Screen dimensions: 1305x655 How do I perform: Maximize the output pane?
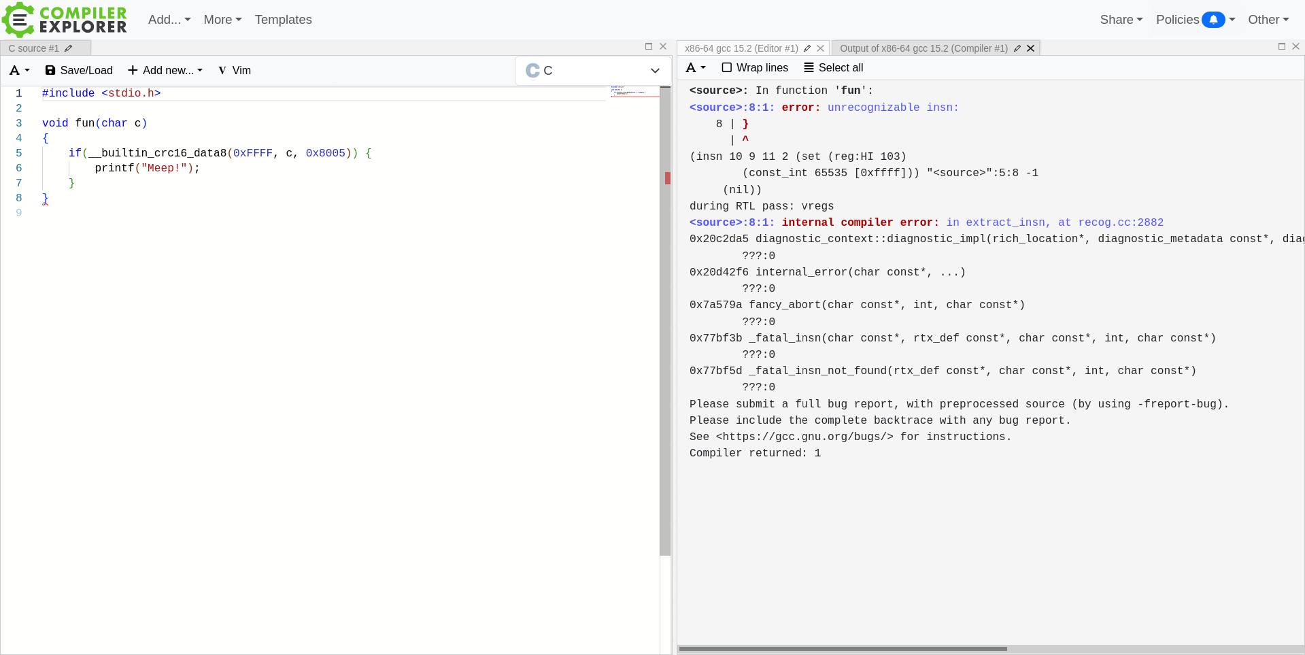[x=1282, y=46]
